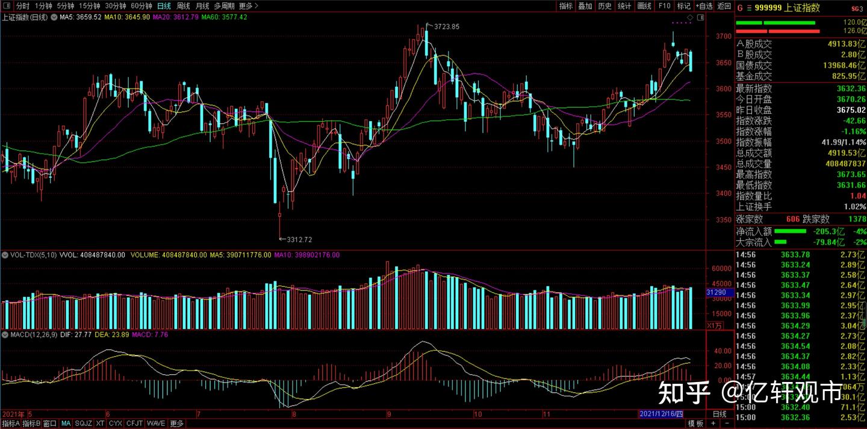The image size is (867, 429).
Task: Open the 窗口 window option
Action: [50, 424]
